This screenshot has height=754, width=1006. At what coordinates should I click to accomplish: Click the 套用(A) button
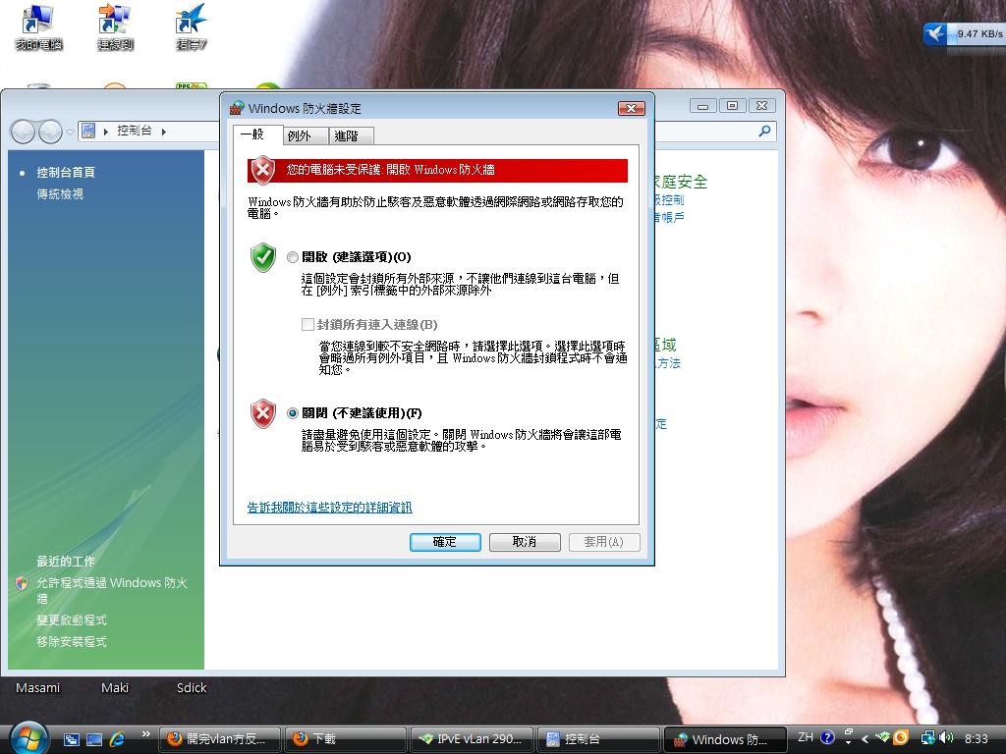coord(604,542)
